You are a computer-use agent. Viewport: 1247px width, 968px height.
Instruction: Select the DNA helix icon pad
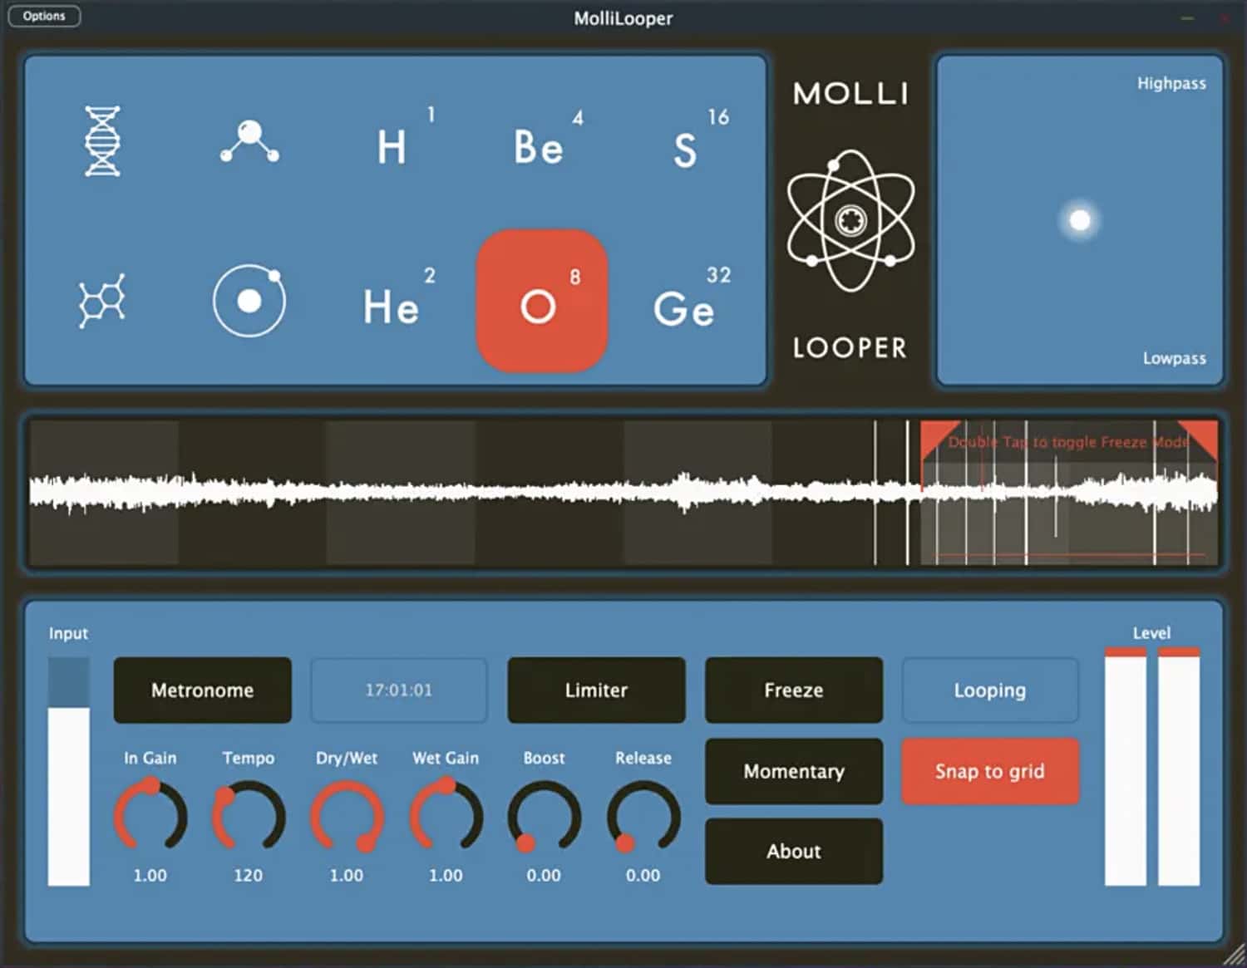click(x=102, y=141)
